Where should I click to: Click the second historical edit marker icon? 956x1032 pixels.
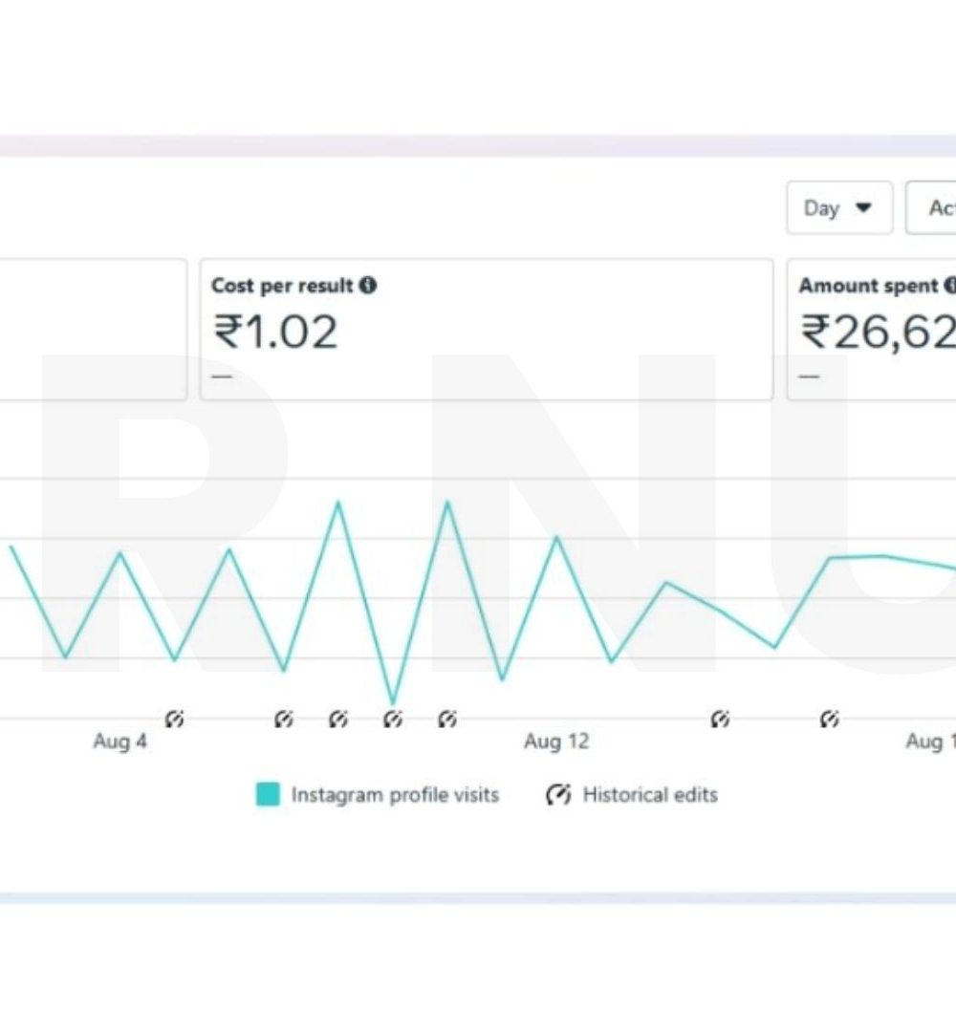tap(284, 720)
